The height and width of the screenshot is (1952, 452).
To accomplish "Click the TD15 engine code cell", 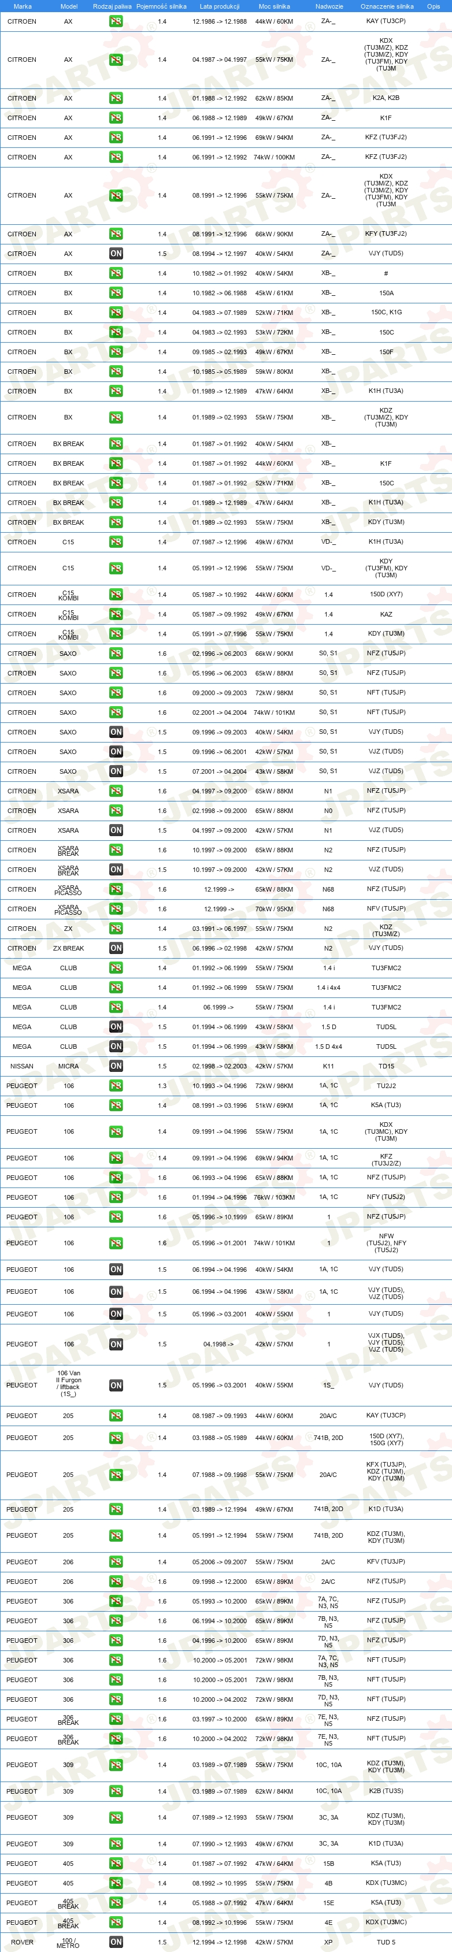I will (x=386, y=1066).
